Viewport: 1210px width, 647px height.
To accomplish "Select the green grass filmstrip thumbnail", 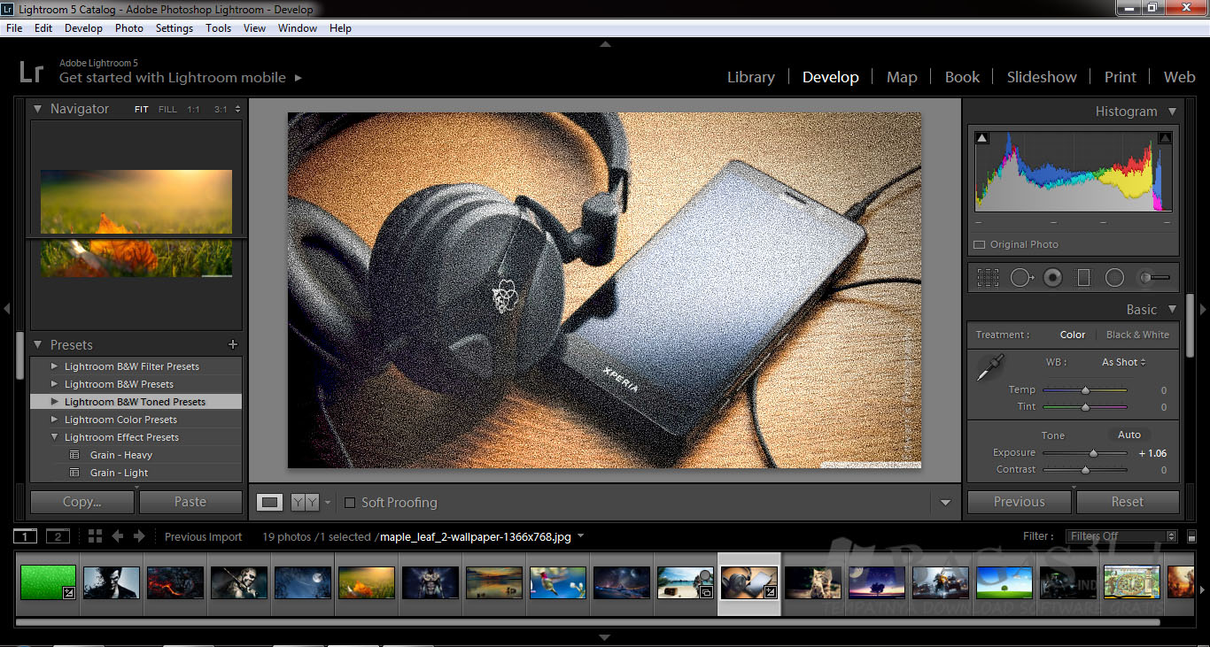I will [x=48, y=582].
